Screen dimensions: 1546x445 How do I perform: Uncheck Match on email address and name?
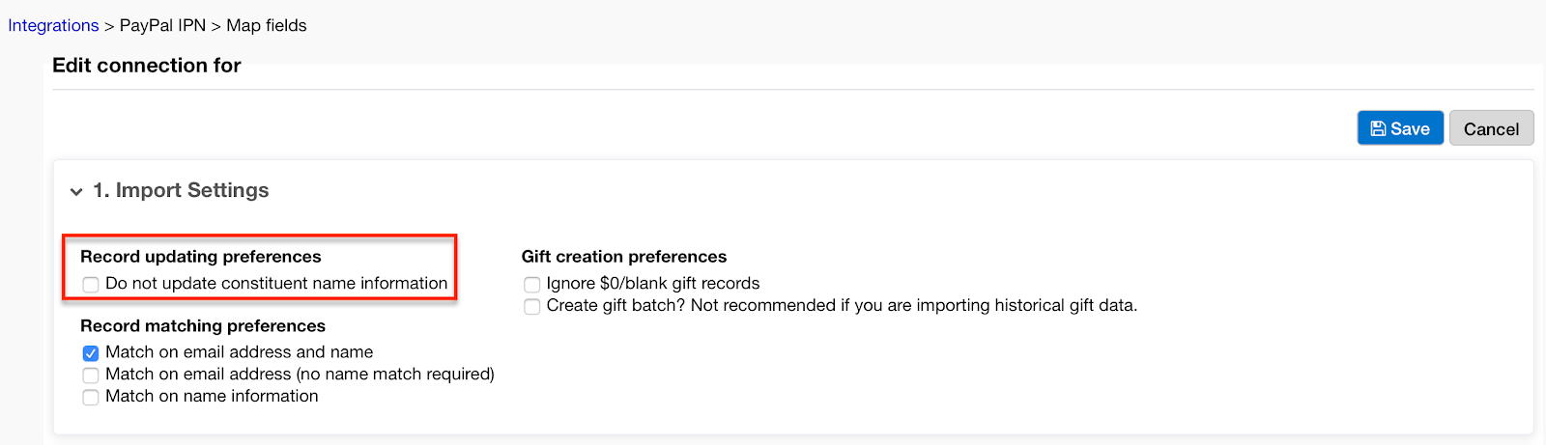coord(91,353)
